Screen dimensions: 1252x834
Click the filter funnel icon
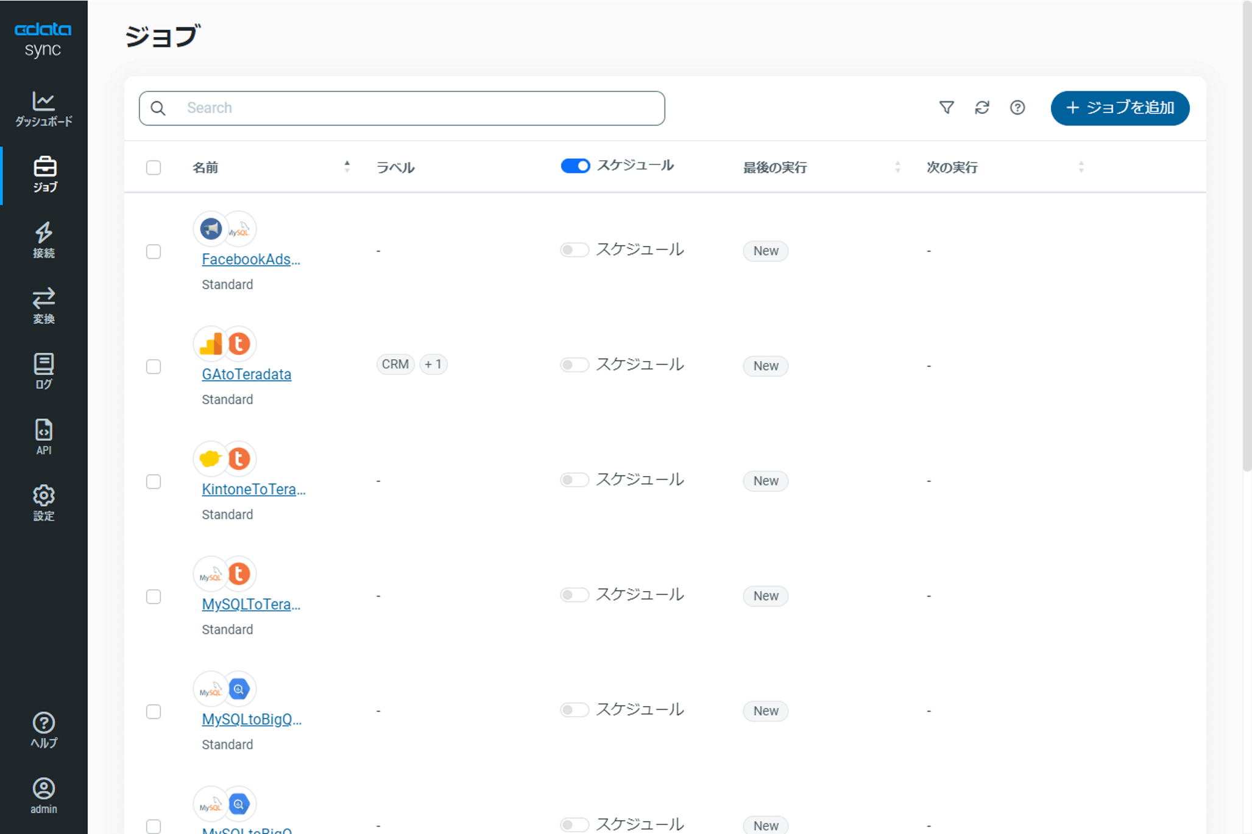pos(946,108)
